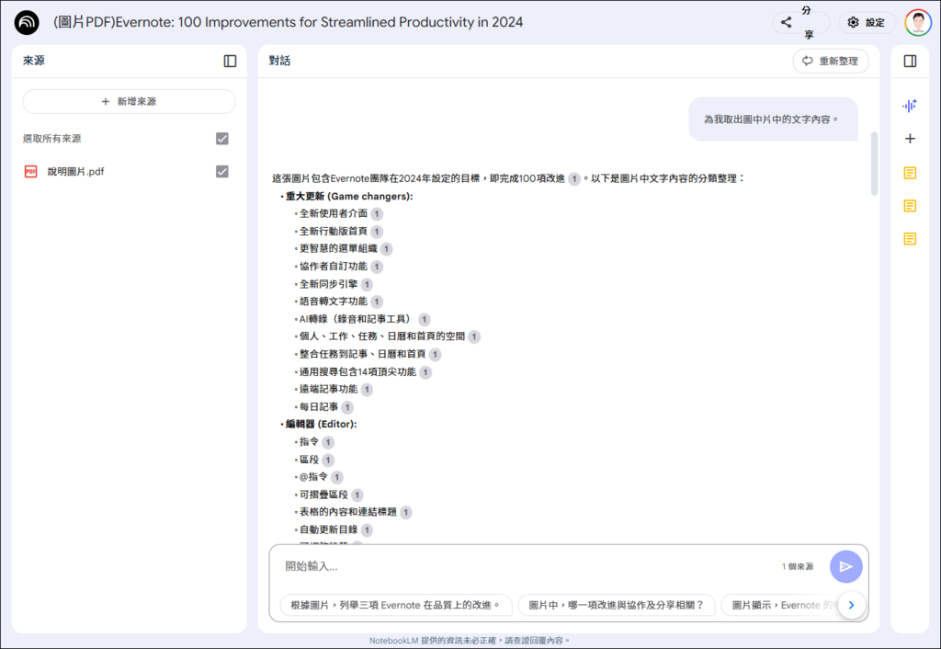The image size is (941, 649).
Task: Open citation 1 next to 每日記事
Action: 346,407
